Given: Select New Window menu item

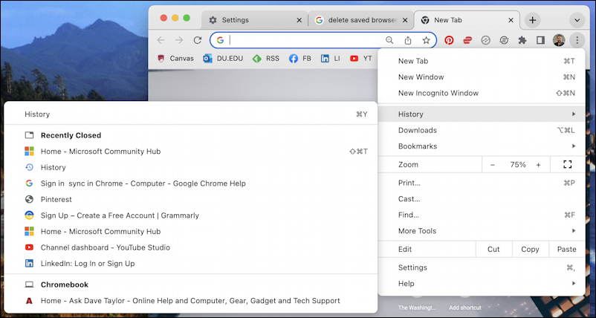Looking at the screenshot, I should pyautogui.click(x=482, y=77).
